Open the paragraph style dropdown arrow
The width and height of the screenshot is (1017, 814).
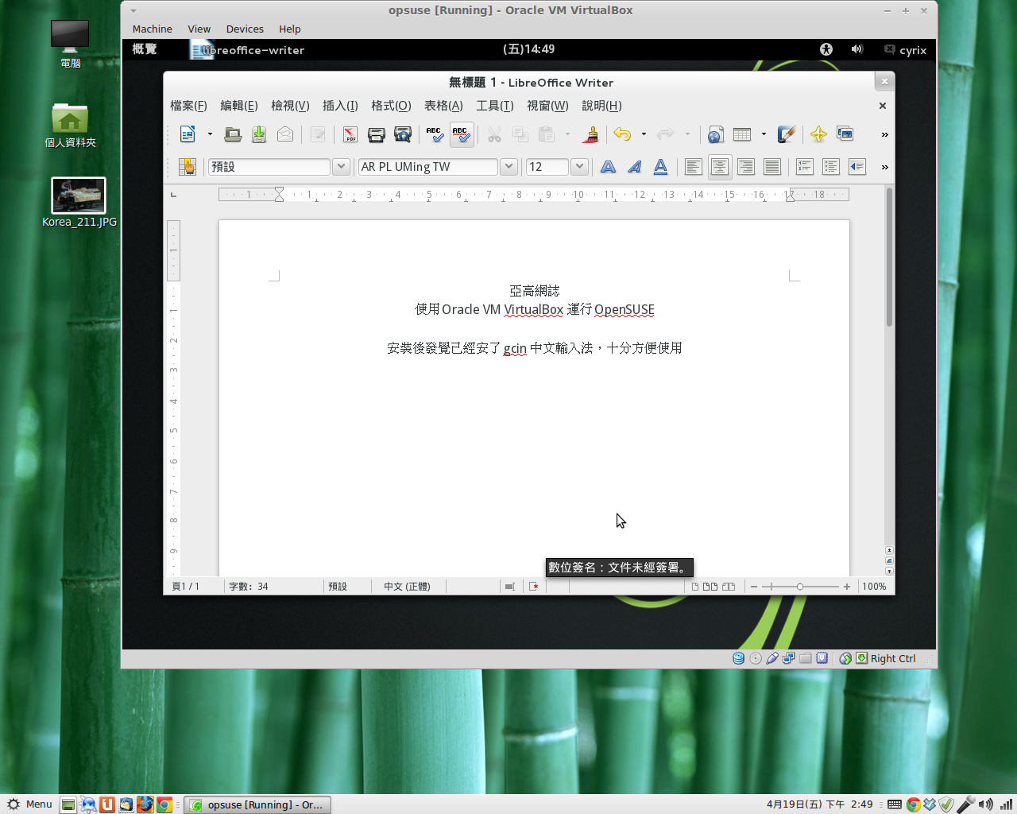pos(341,167)
